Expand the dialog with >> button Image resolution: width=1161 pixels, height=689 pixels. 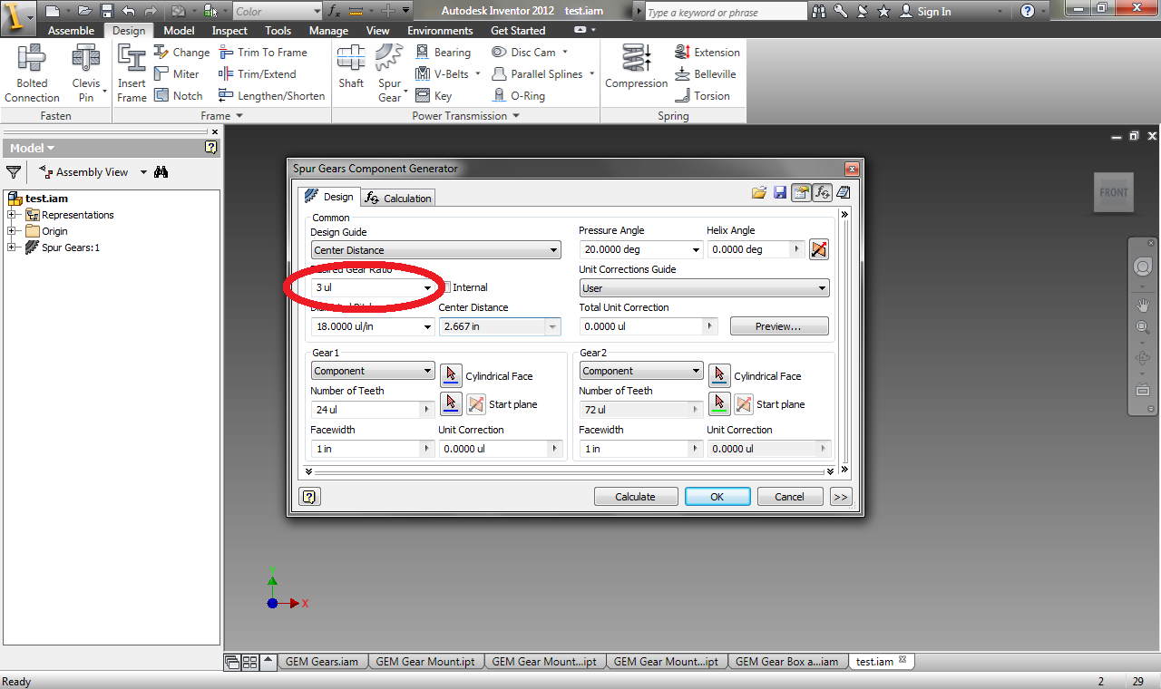840,497
